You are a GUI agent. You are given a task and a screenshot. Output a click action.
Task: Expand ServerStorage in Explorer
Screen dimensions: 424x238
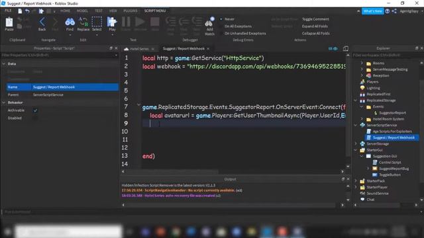[356, 144]
